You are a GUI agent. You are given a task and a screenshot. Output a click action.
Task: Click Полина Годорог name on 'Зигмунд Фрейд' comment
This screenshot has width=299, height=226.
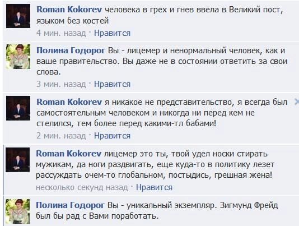(x=70, y=205)
